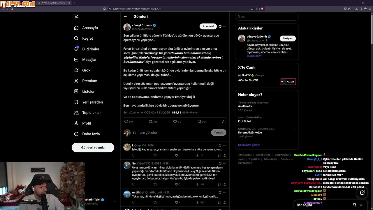Reply to L @lepp04's comment
The width and height of the screenshot is (373, 210).
134,155
